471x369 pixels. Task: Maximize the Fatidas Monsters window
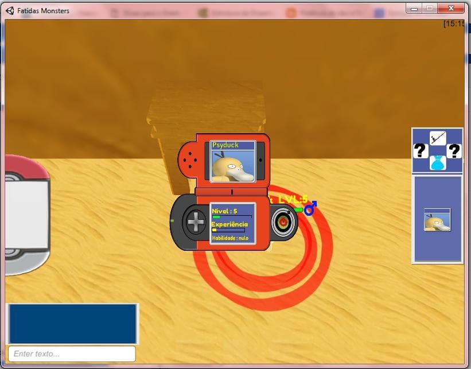click(430, 9)
